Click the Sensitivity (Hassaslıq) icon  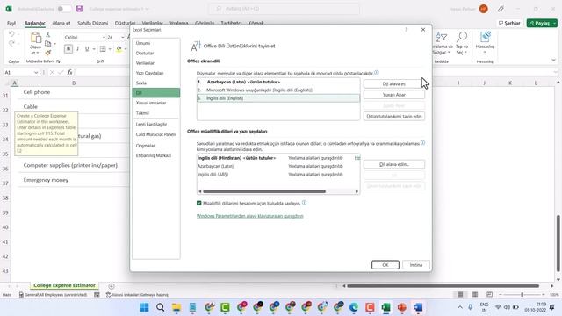485,37
